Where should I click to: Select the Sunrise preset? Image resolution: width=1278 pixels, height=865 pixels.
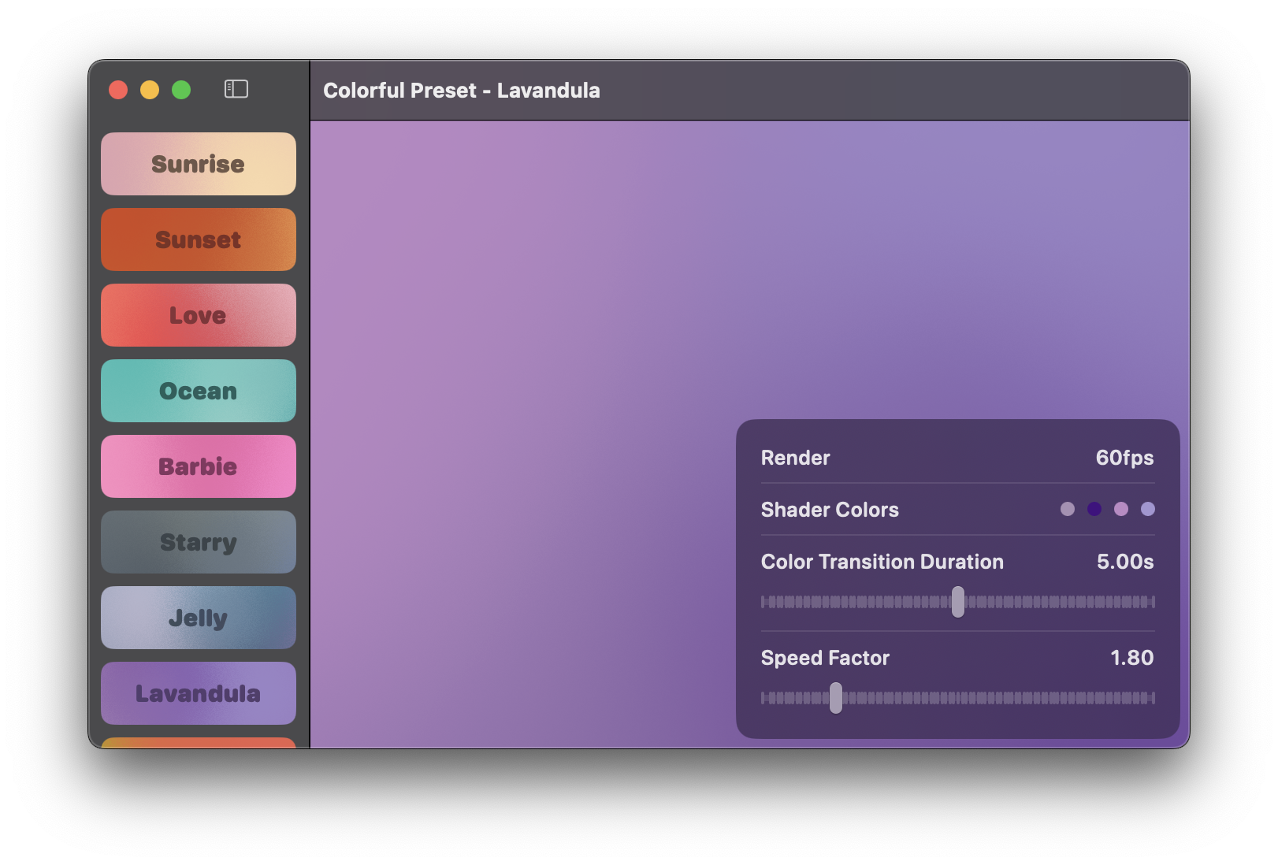199,164
